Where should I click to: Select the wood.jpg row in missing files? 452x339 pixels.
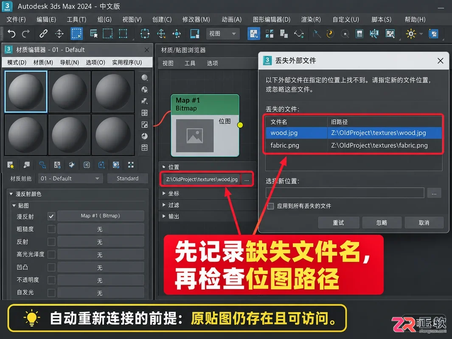point(354,133)
